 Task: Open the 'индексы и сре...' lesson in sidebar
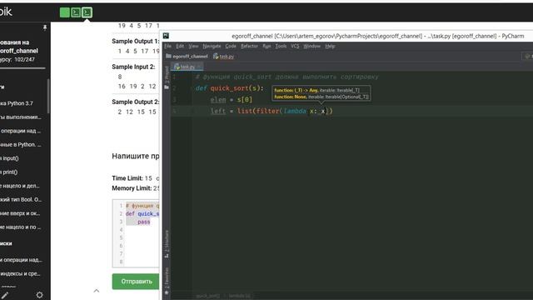click(x=21, y=273)
